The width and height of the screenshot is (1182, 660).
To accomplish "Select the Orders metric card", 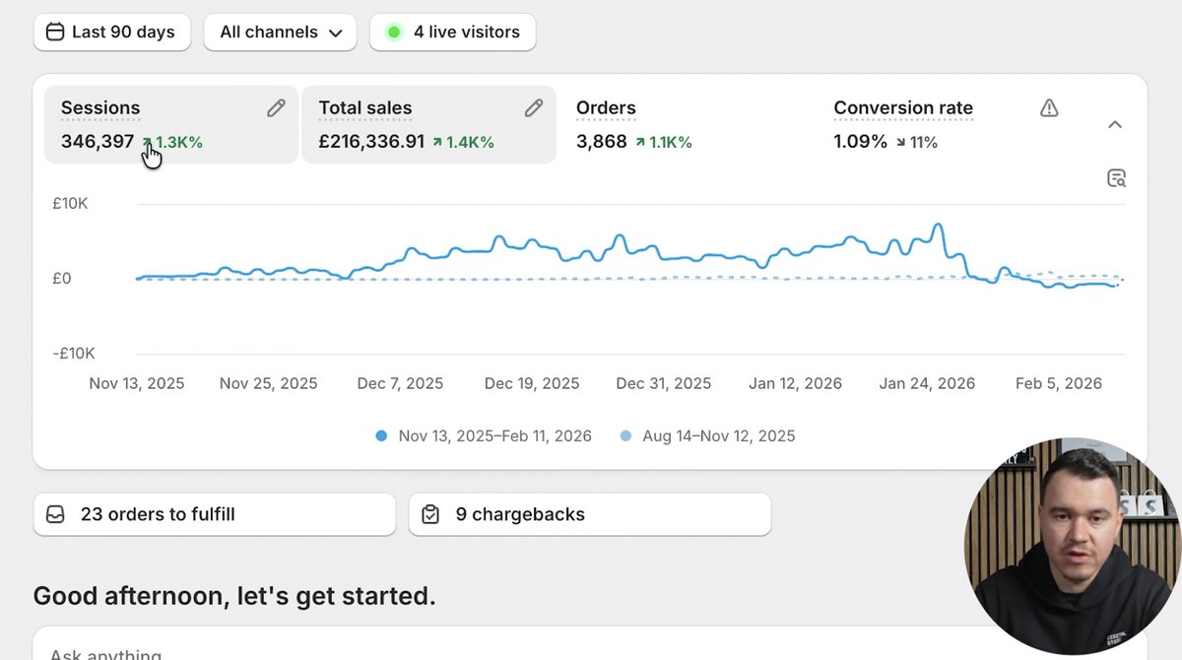I will click(687, 124).
